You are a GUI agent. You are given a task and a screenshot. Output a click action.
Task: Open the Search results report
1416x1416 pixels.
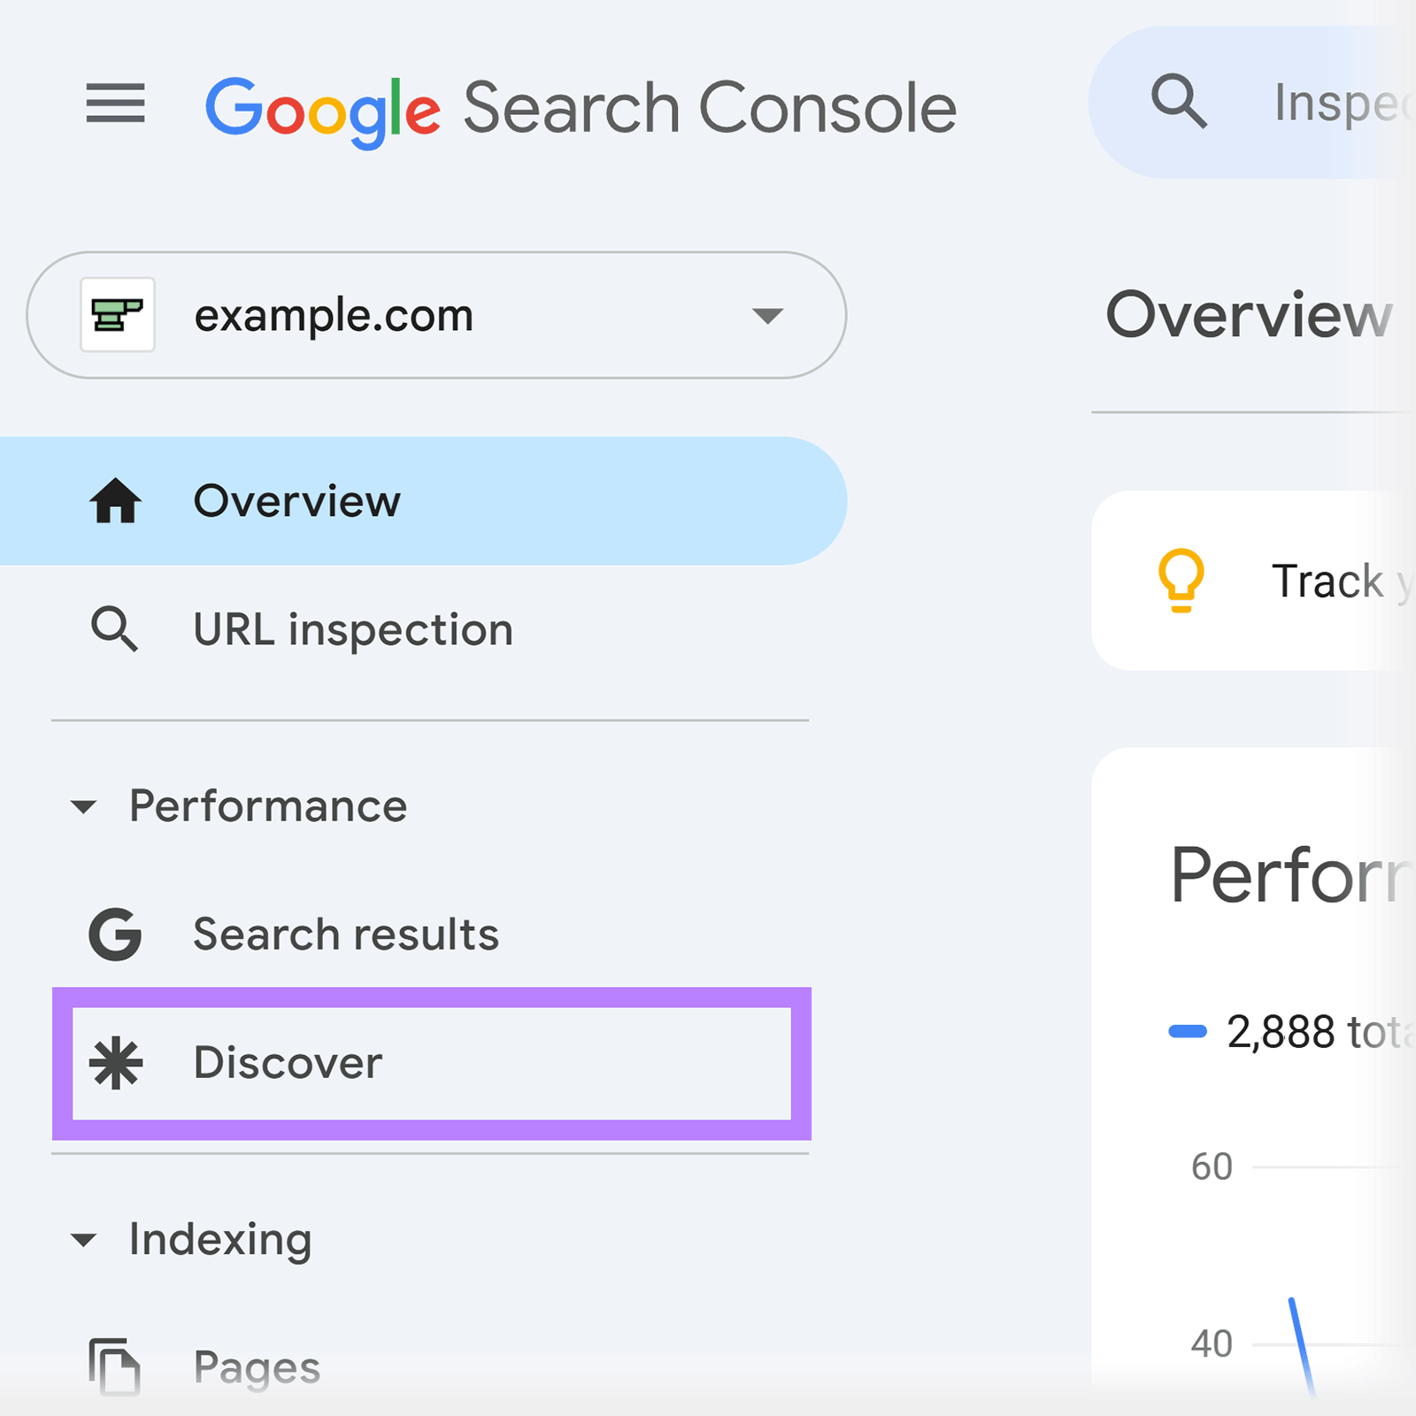coord(344,934)
